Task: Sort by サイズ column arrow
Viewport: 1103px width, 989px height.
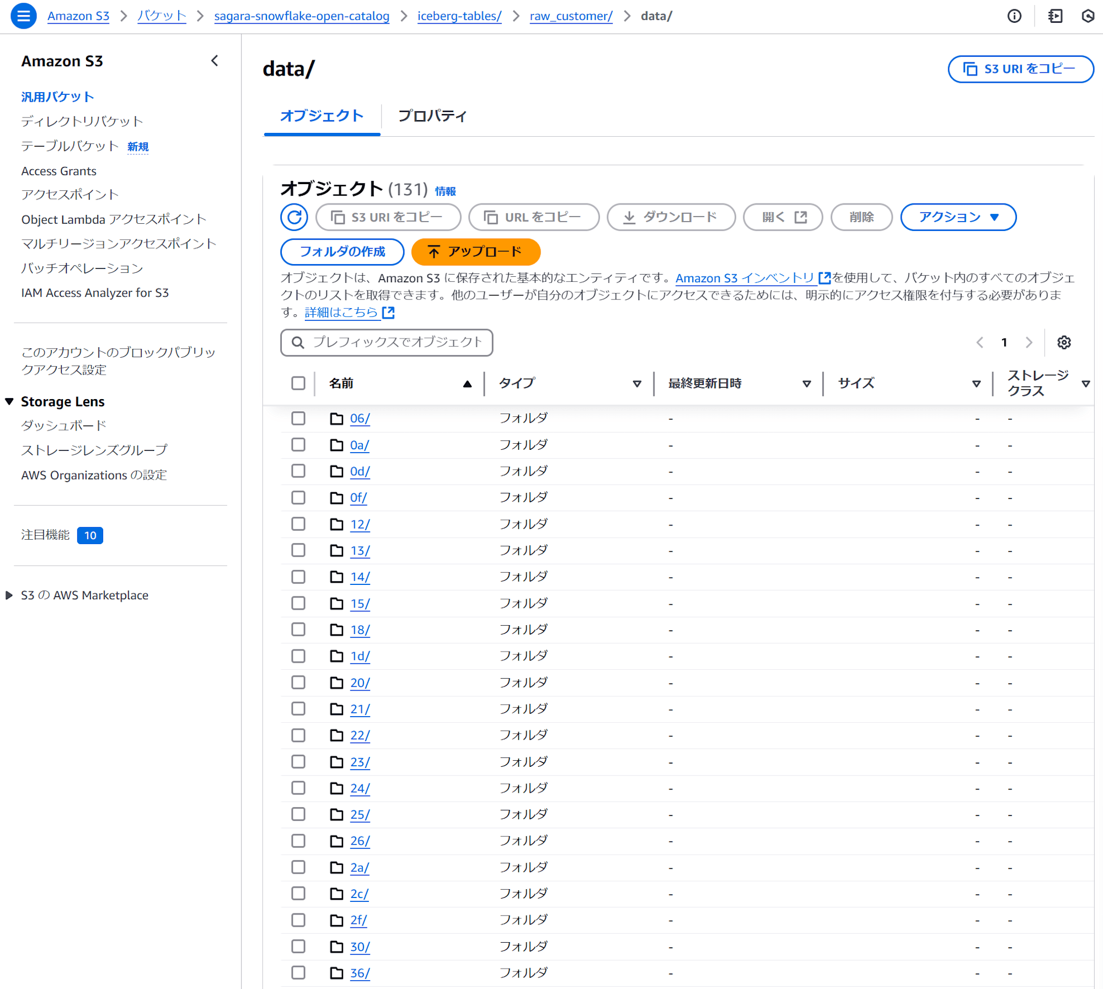Action: 976,384
